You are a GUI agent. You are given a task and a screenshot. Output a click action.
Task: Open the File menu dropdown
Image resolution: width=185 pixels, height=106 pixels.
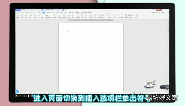tap(19, 12)
